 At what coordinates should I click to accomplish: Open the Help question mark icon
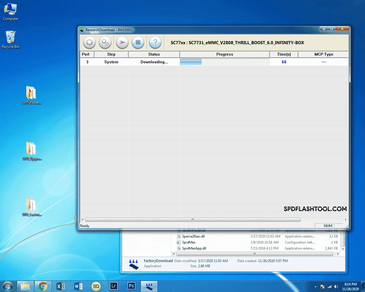click(x=155, y=43)
